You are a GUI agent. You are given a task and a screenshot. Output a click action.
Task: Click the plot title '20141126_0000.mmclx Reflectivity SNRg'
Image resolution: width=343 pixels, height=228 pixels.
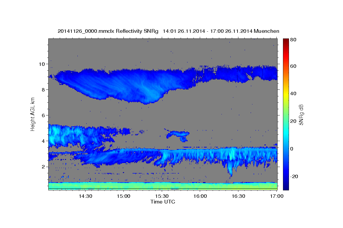click(x=108, y=31)
